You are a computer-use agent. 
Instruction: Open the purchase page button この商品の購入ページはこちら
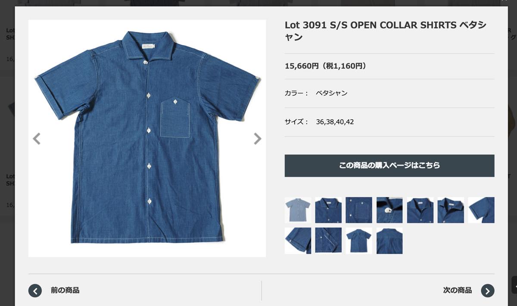tap(389, 165)
